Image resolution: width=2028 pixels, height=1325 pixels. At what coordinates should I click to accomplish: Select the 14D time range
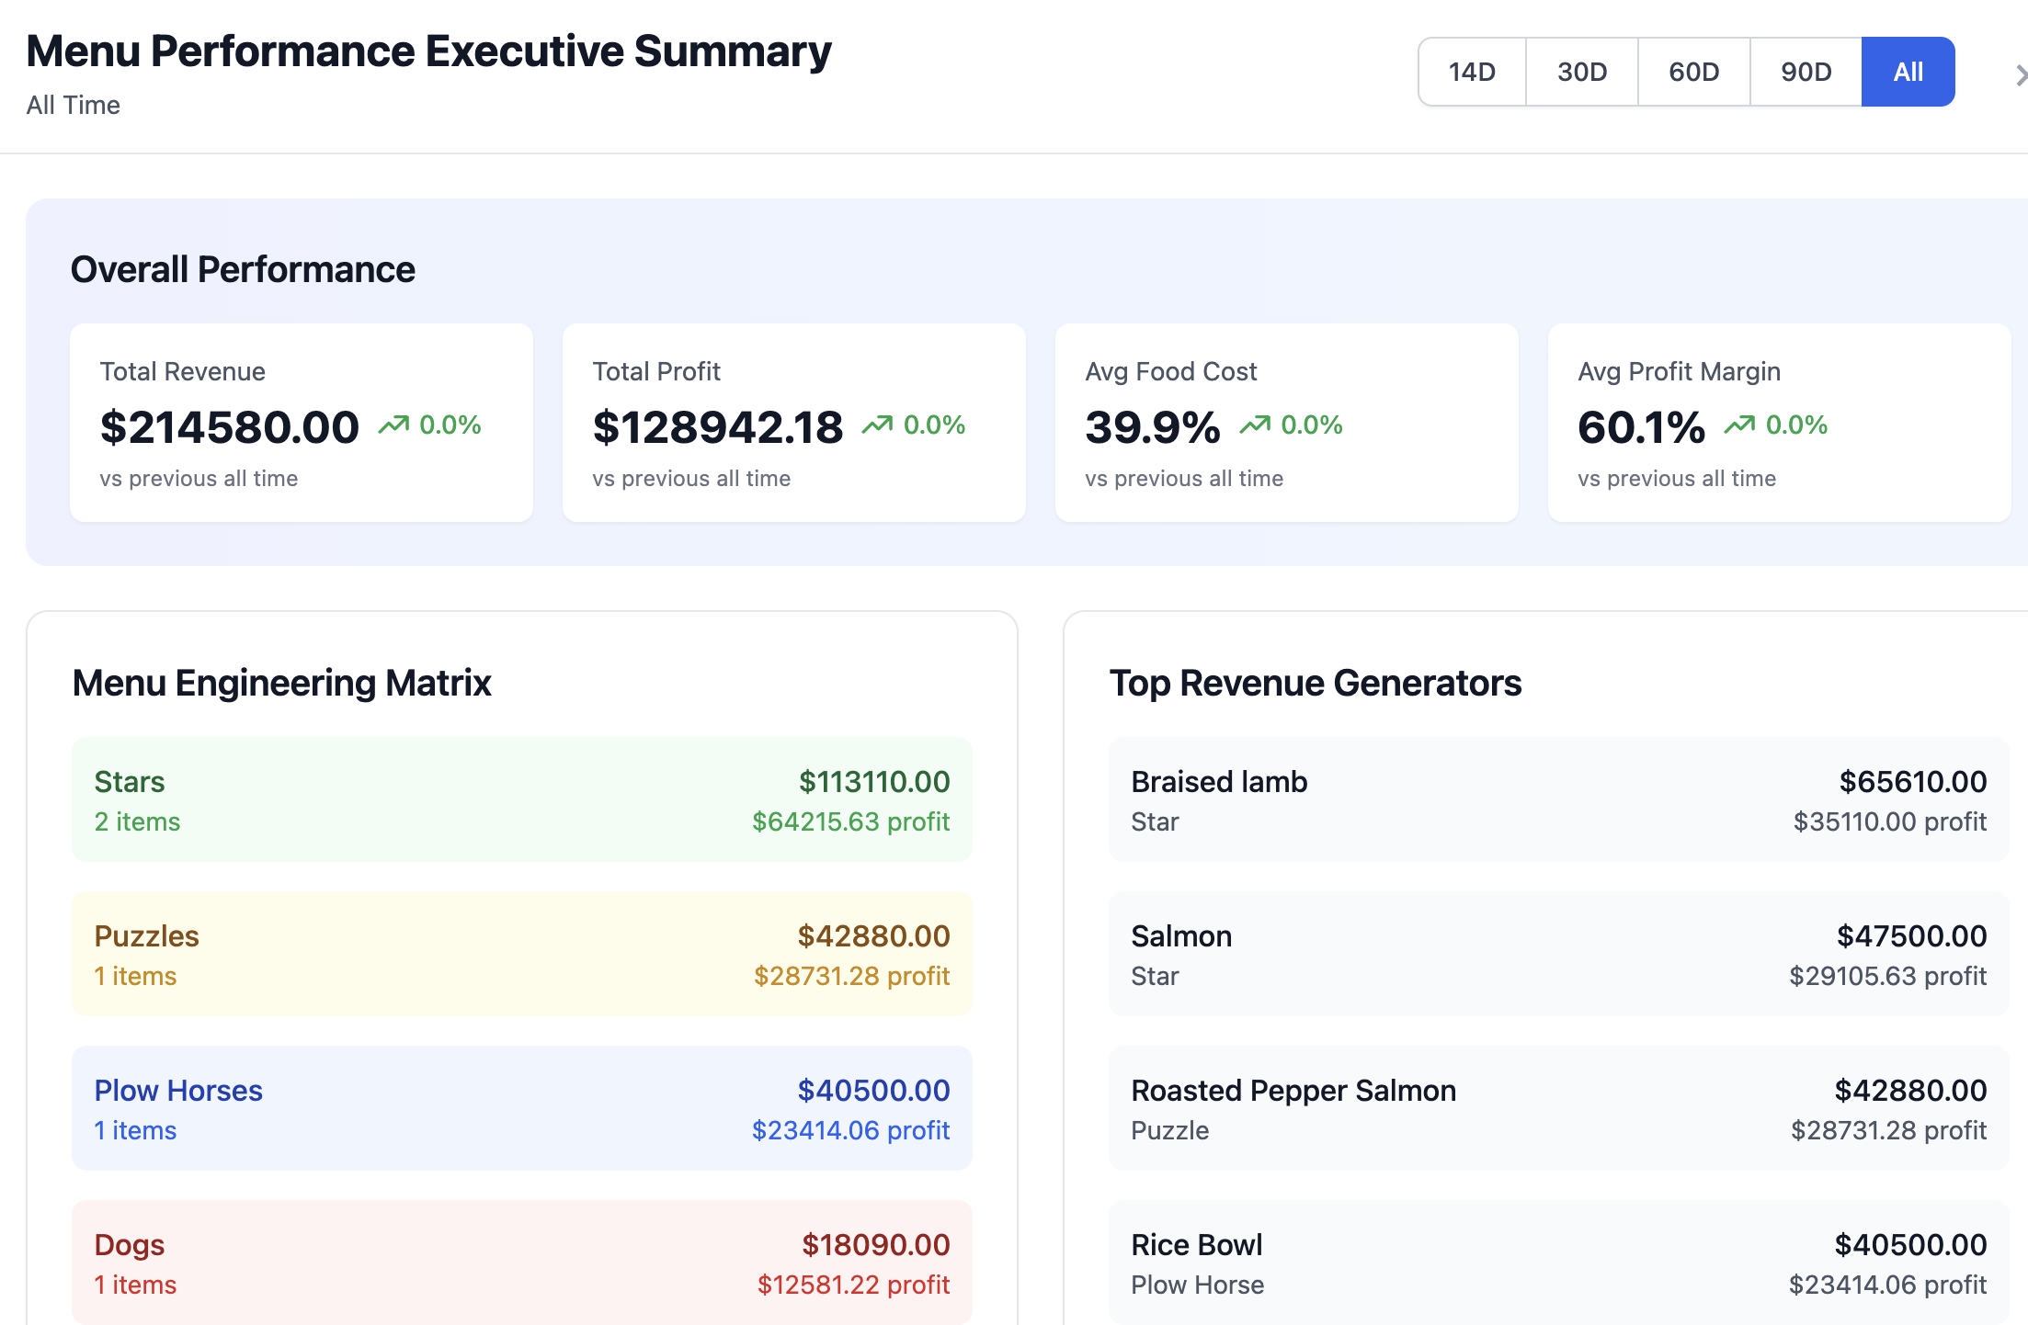tap(1472, 72)
